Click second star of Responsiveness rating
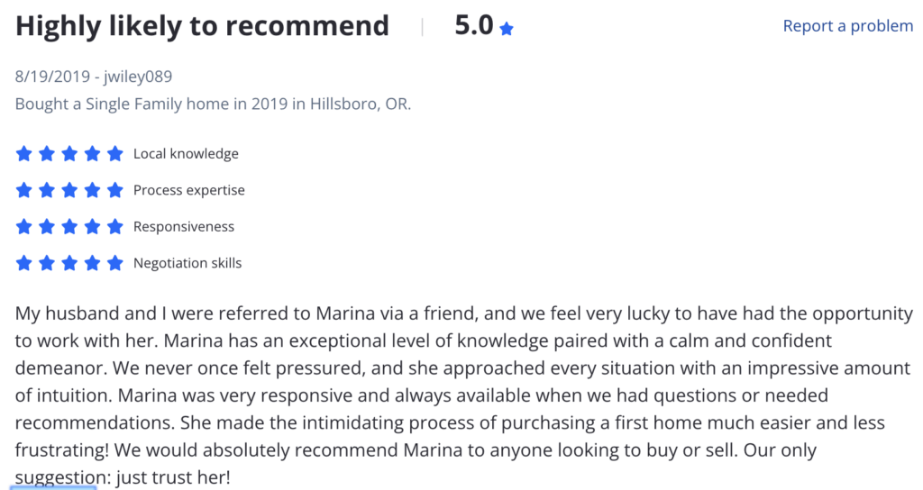The height and width of the screenshot is (490, 923). [x=47, y=226]
